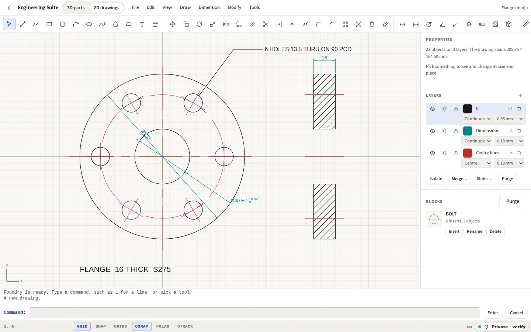Select the Circle tool
Screen dimensions: 531x332
(62, 24)
